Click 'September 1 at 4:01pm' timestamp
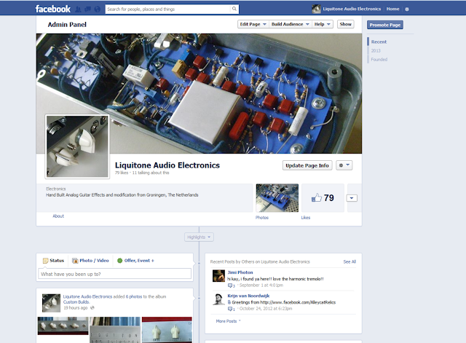Image resolution: width=466 pixels, height=343 pixels. (261, 285)
